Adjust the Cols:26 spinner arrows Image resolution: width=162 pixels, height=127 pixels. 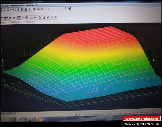[18, 22]
